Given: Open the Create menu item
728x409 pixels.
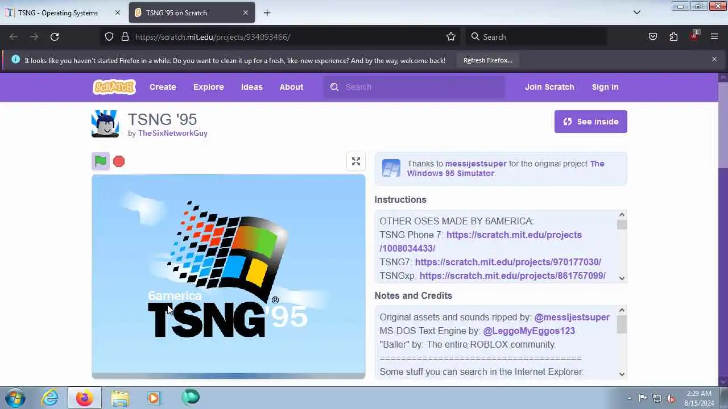Looking at the screenshot, I should tap(163, 87).
